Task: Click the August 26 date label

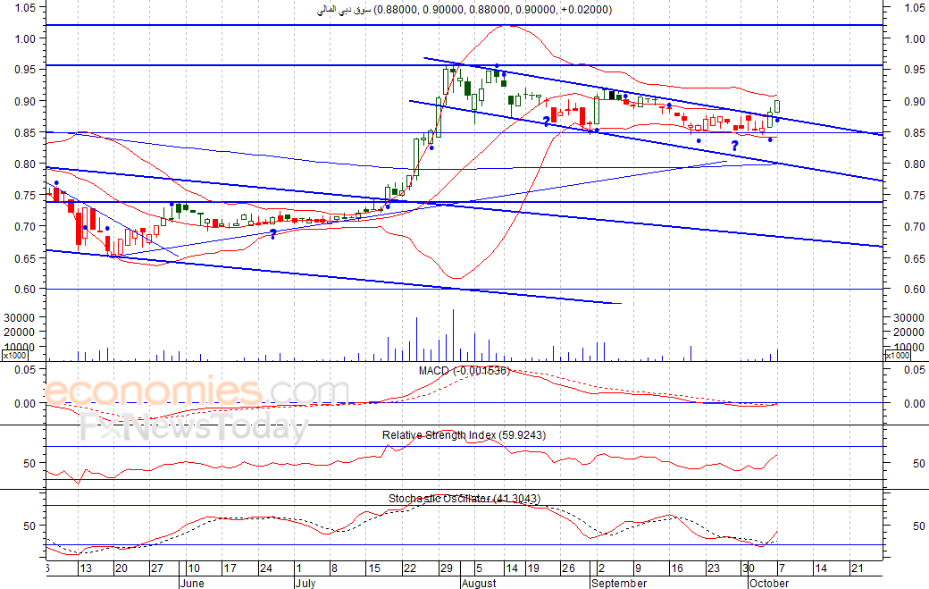Action: (x=568, y=568)
